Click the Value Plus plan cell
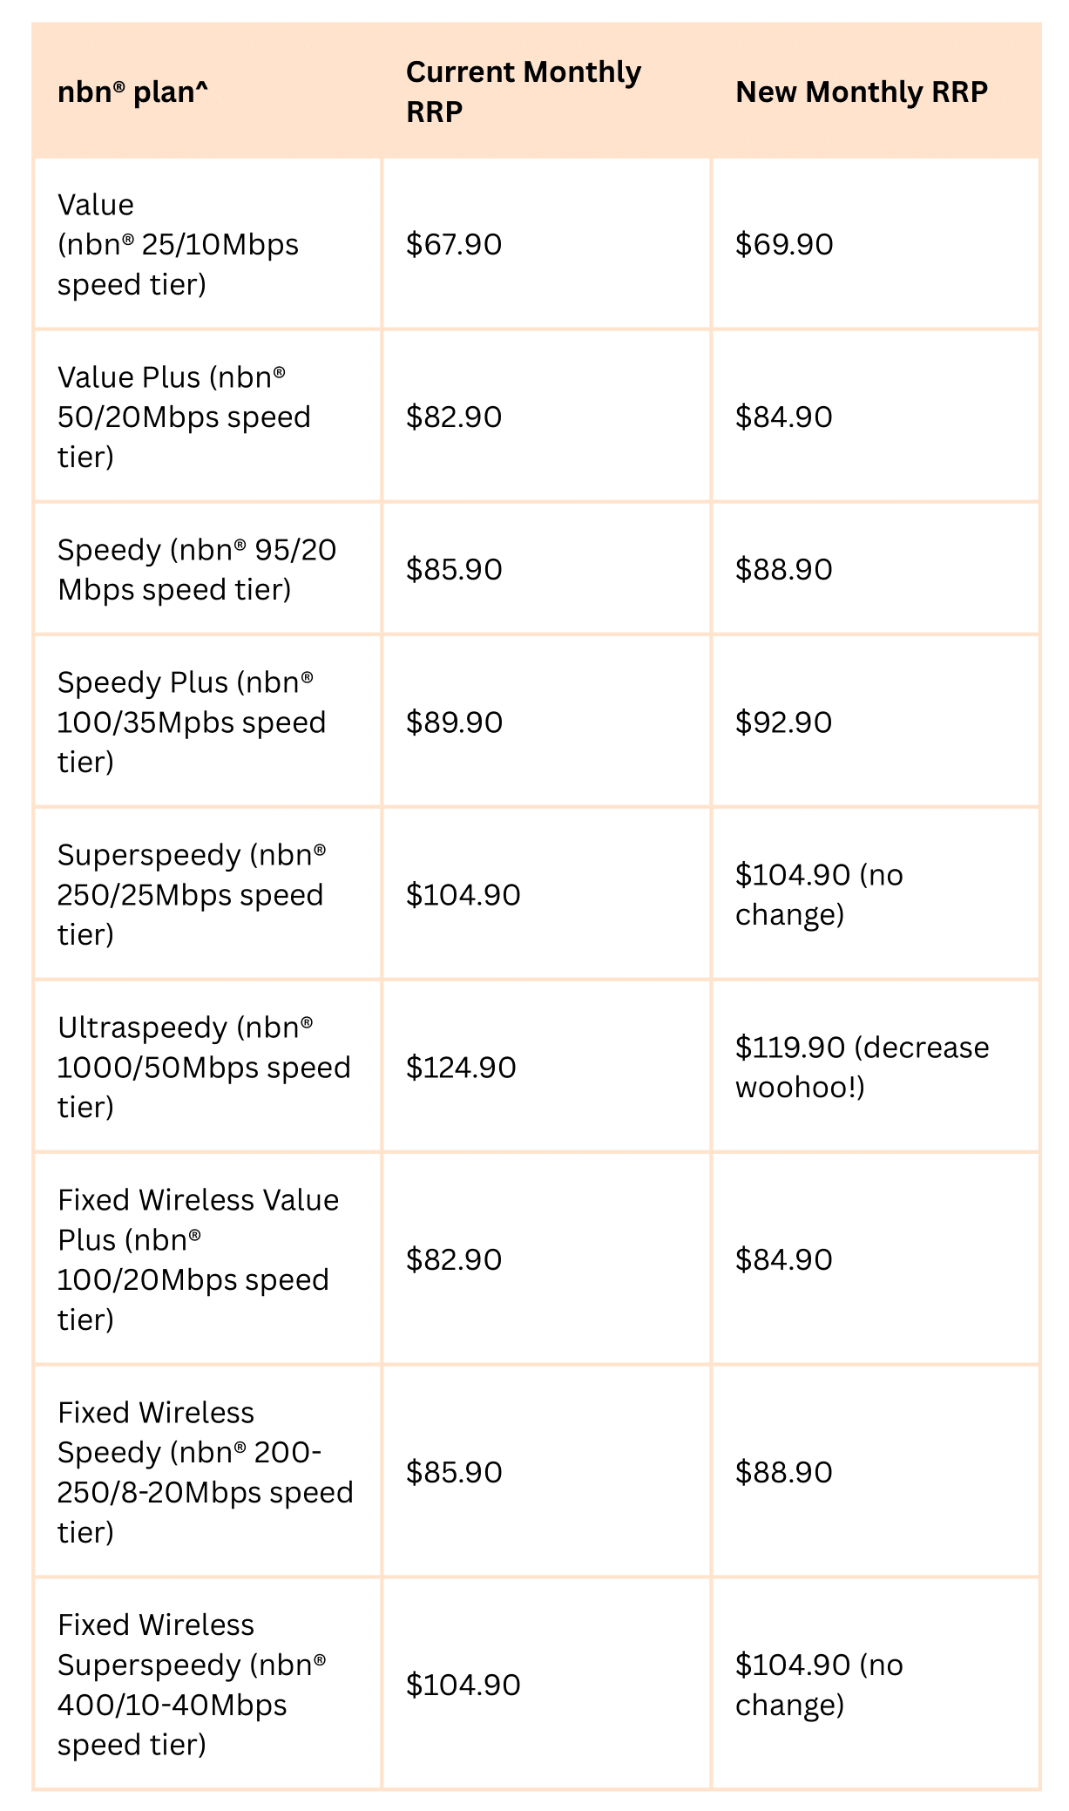Image resolution: width=1069 pixels, height=1811 pixels. (x=207, y=417)
